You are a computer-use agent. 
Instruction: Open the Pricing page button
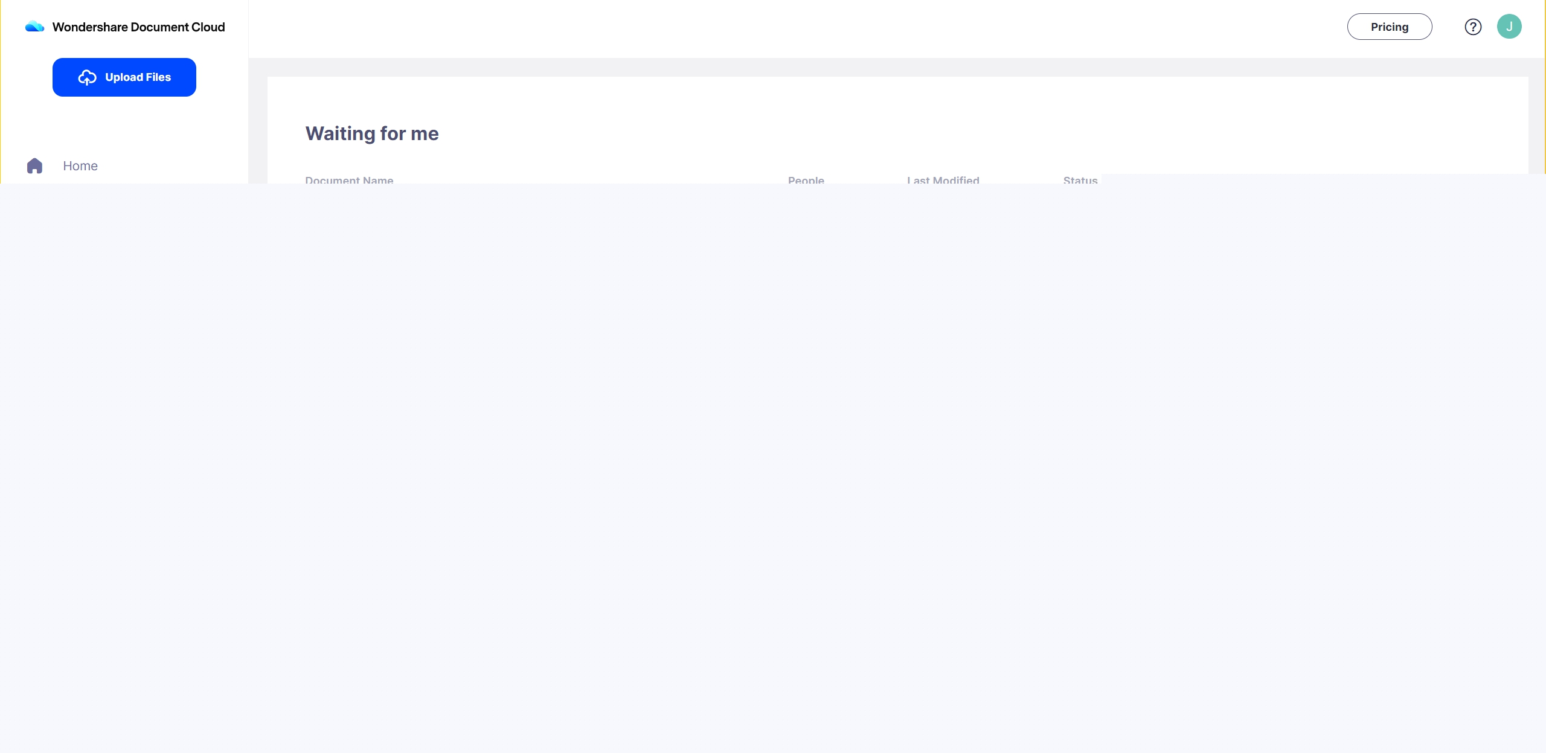click(x=1389, y=27)
